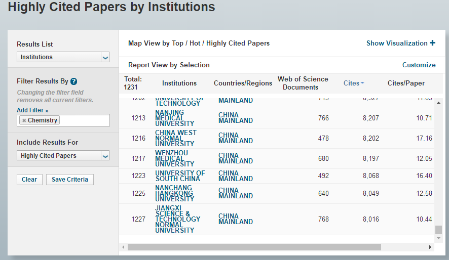The image size is (449, 260).
Task: Click the Customize link
Action: point(419,65)
